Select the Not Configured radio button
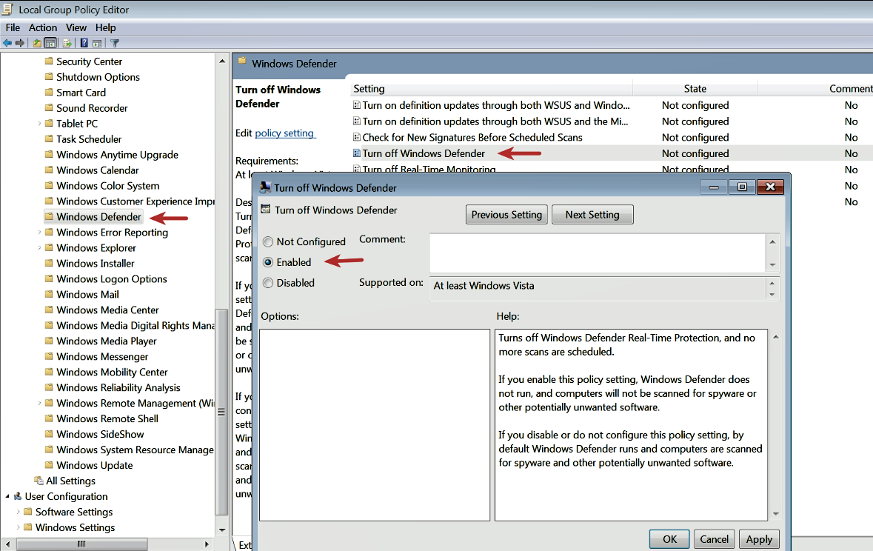The image size is (873, 551). point(268,241)
